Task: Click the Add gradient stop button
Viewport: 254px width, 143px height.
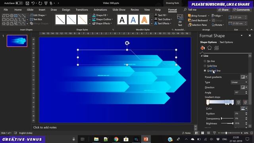Action: [x=238, y=102]
